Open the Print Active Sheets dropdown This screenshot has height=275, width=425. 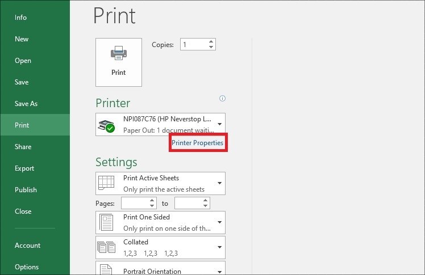pos(219,183)
